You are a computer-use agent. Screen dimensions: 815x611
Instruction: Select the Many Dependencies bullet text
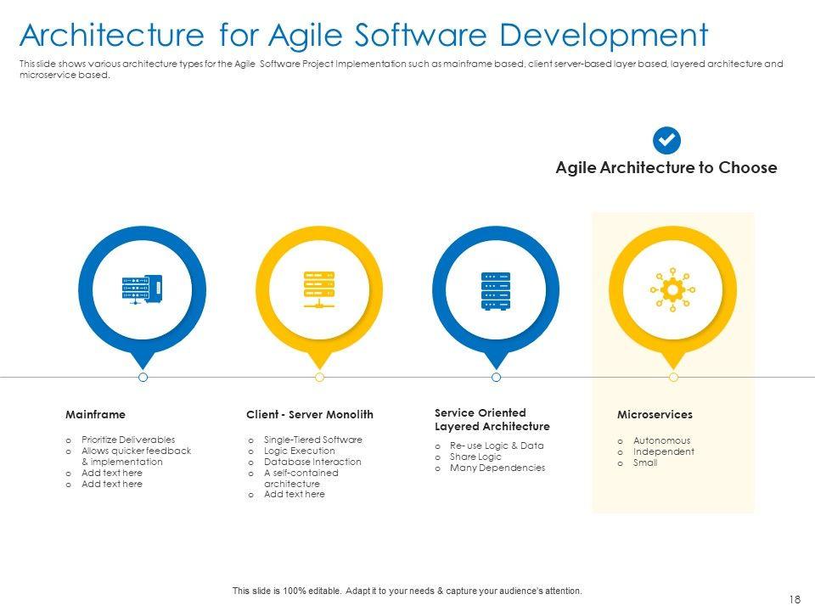point(497,468)
